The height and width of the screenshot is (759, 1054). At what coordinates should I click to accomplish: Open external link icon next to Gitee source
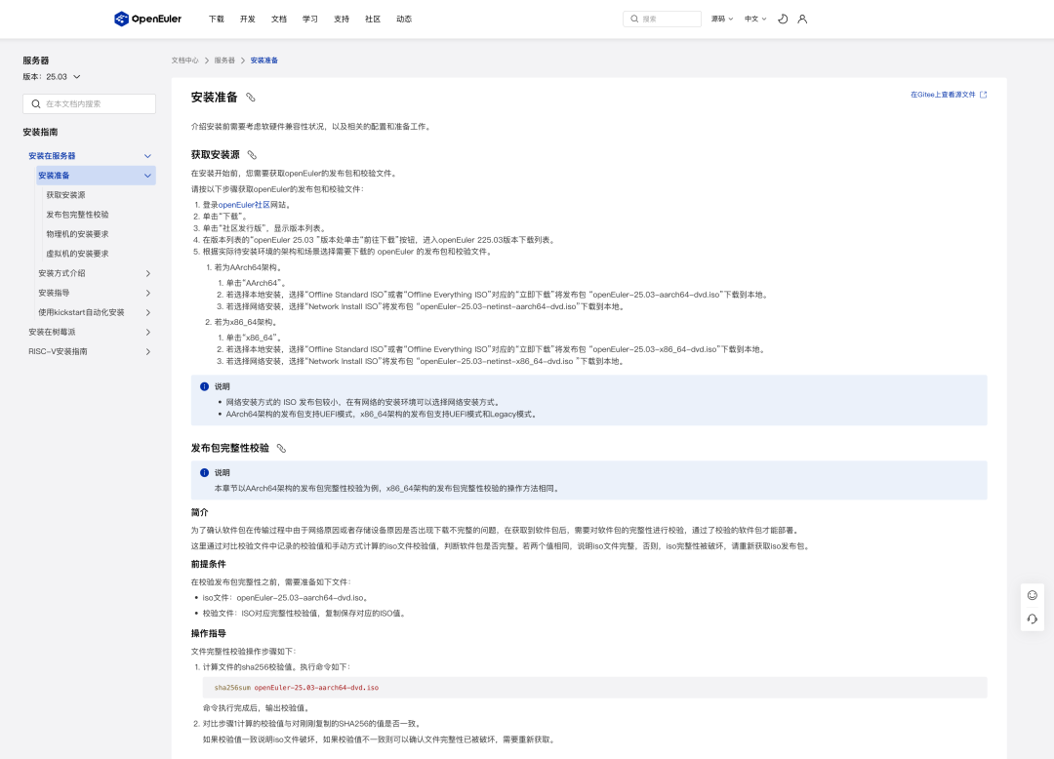click(984, 95)
